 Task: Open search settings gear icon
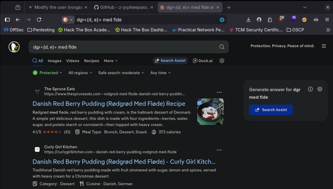(x=222, y=61)
